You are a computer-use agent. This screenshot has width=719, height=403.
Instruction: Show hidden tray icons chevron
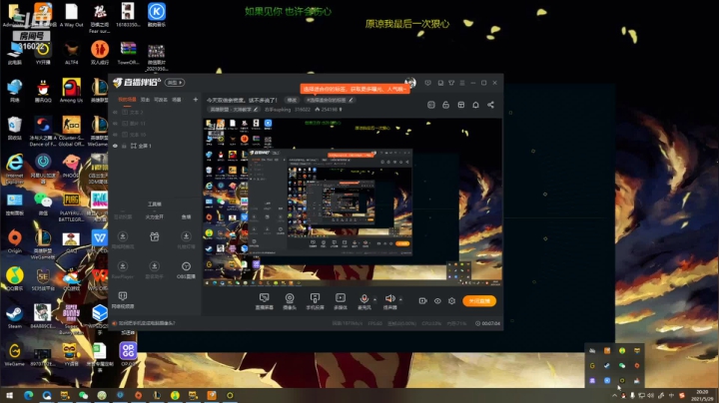click(614, 395)
